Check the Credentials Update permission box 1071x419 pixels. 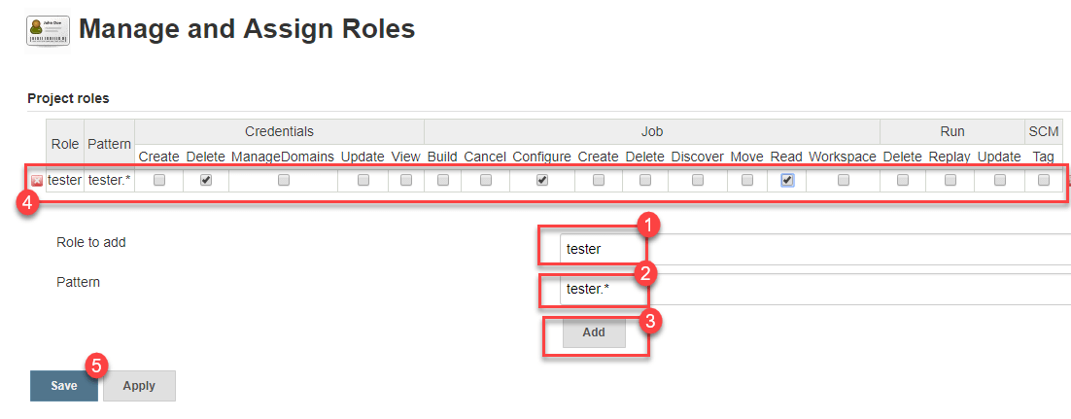(x=363, y=180)
